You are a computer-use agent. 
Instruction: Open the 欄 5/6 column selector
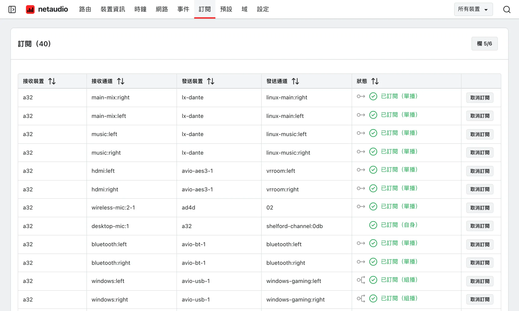[484, 44]
